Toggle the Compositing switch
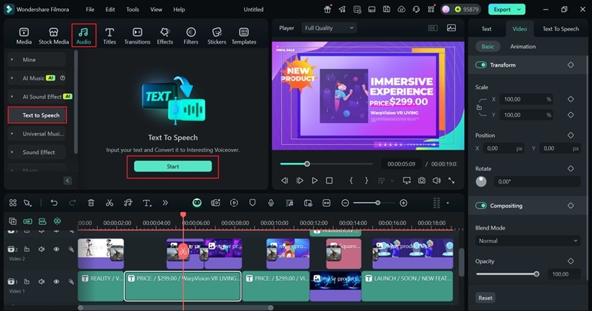Image resolution: width=592 pixels, height=311 pixels. [x=480, y=206]
